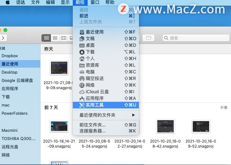Click the search magnifier icon
This screenshot has height=165, width=231.
(x=166, y=38)
